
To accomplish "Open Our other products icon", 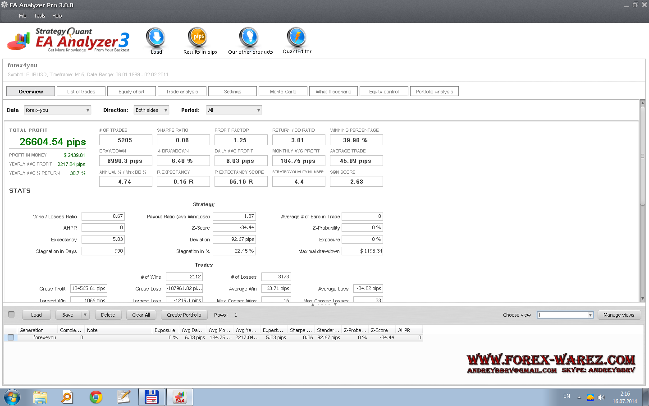I will point(249,39).
